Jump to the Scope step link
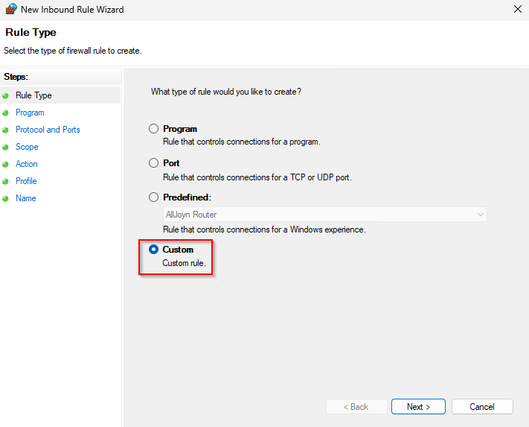Viewport: 529px width, 427px height. coord(27,147)
